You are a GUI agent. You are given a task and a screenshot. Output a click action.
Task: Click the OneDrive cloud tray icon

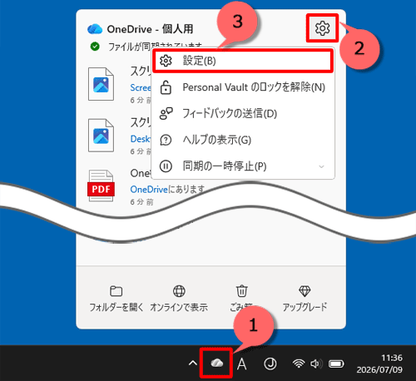216,363
